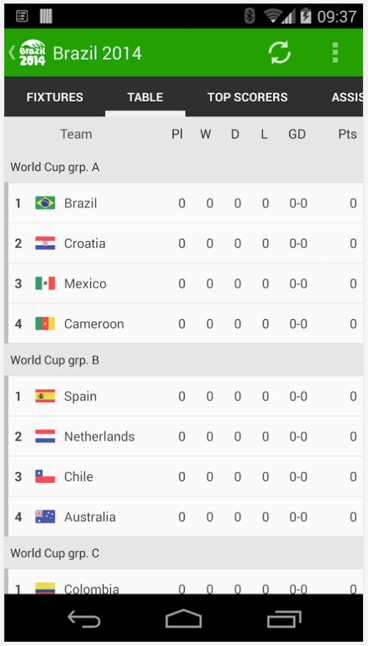368x646 pixels.
Task: Tap the Brazil 2014 title text
Action: coord(98,53)
